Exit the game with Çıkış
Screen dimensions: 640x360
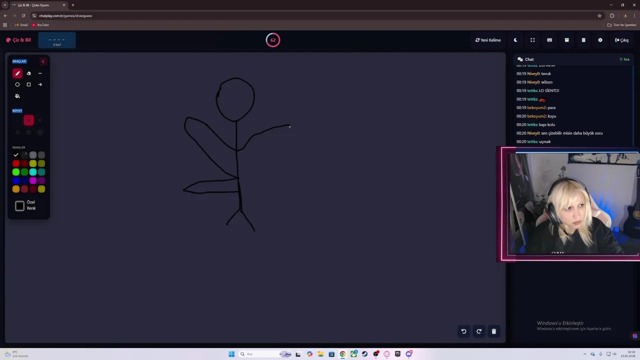tap(622, 40)
